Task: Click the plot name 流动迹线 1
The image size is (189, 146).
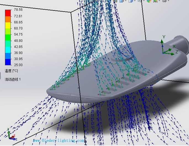Action: (13, 79)
